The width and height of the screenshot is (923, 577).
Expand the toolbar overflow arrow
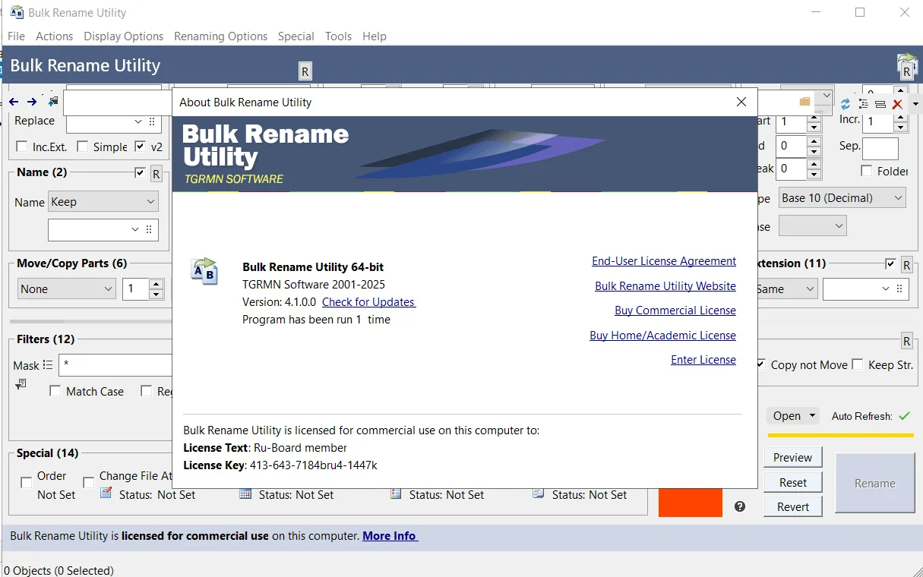pyautogui.click(x=915, y=104)
